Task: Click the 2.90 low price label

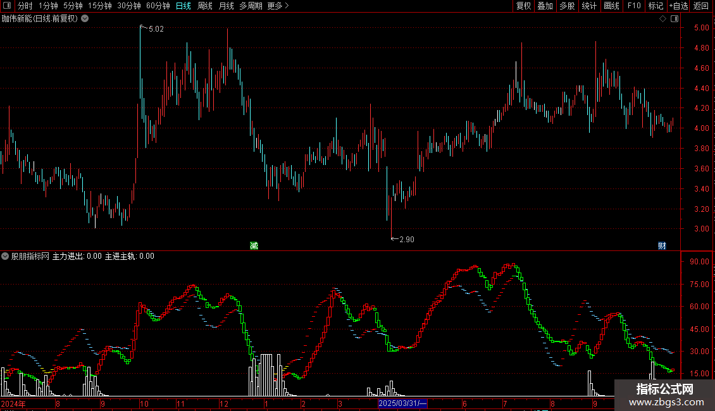Action: (407, 239)
